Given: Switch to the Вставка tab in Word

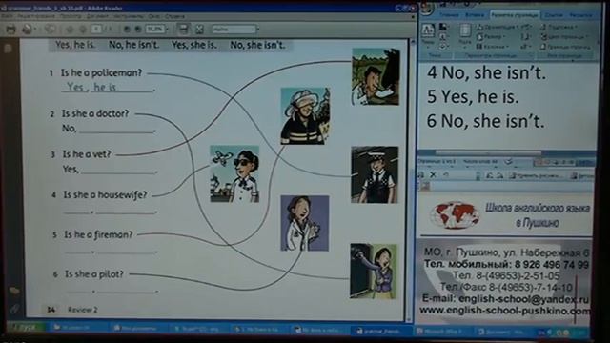Looking at the screenshot, I should [475, 15].
